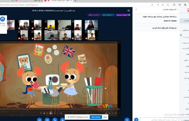Hide the screen sharing notification bar
Viewport: 189px width, 121px height.
pyautogui.click(x=105, y=117)
